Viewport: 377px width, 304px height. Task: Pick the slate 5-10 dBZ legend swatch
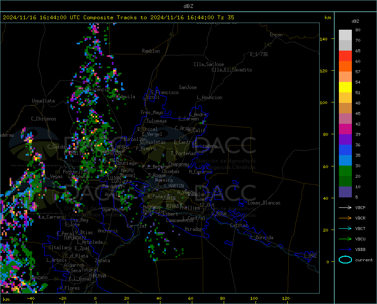(345, 192)
